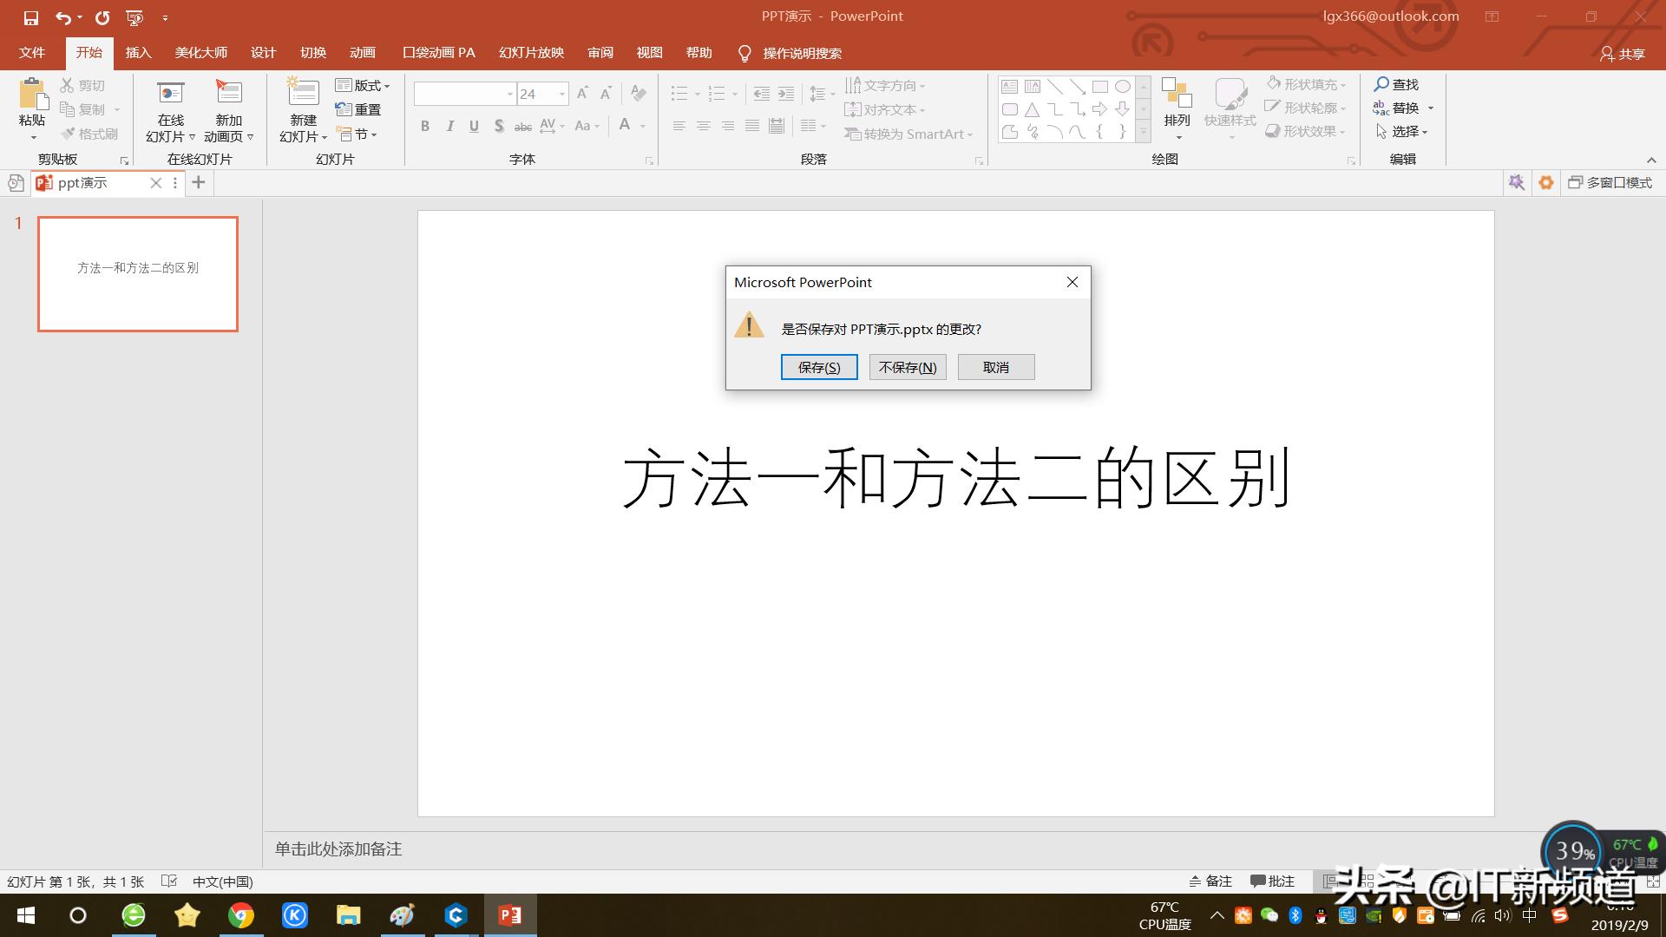Click the Undo arrow icon

62,17
